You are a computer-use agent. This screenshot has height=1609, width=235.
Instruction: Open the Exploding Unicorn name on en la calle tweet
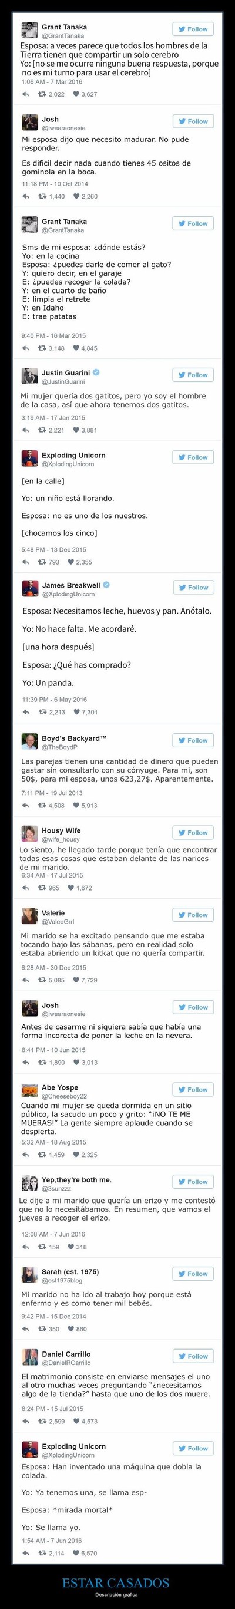[x=73, y=456]
